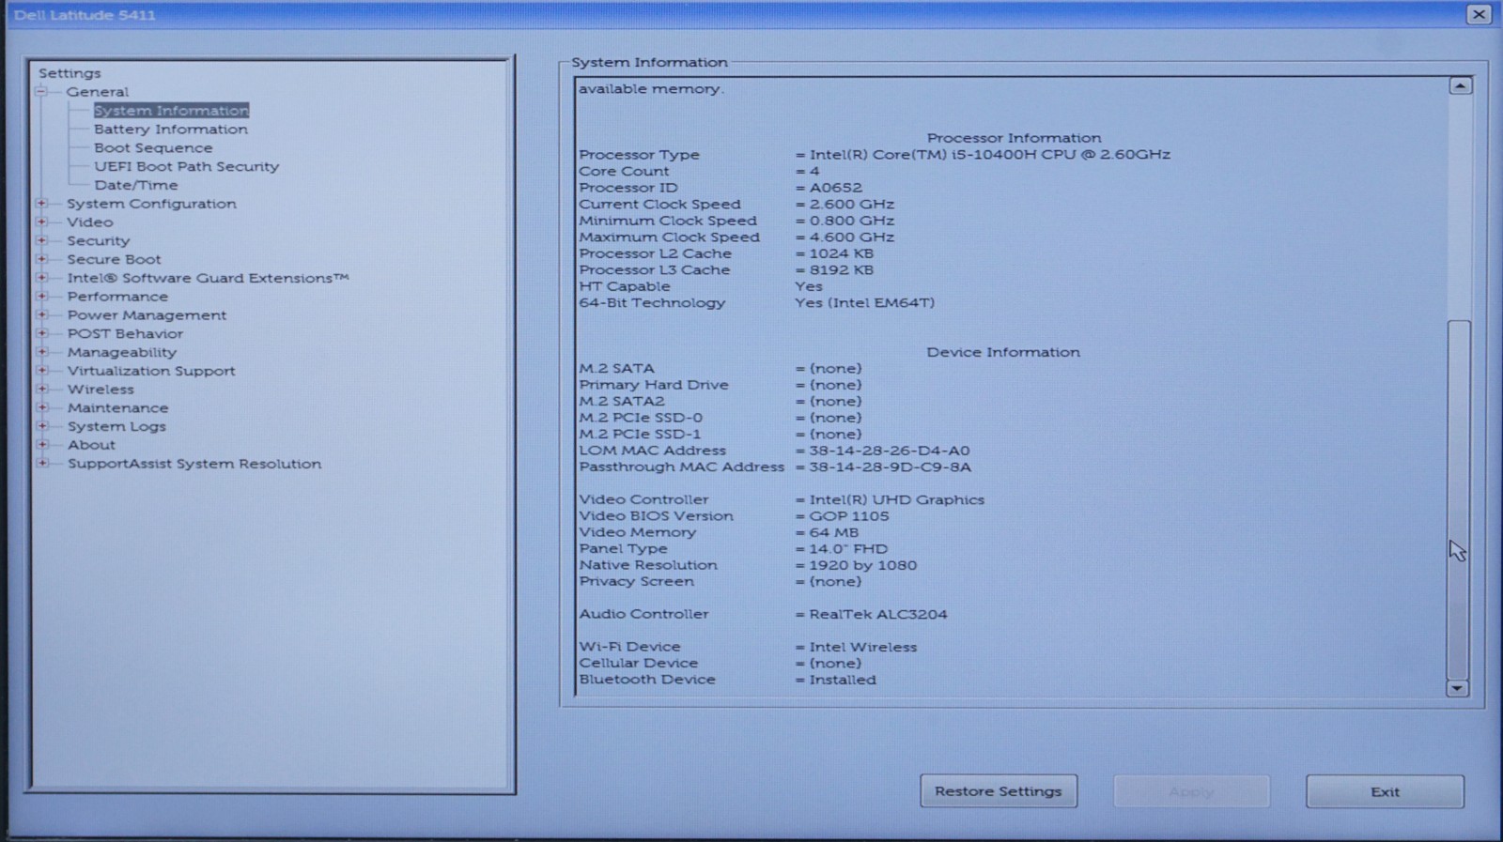Select the About category
The height and width of the screenshot is (842, 1503).
pos(91,445)
